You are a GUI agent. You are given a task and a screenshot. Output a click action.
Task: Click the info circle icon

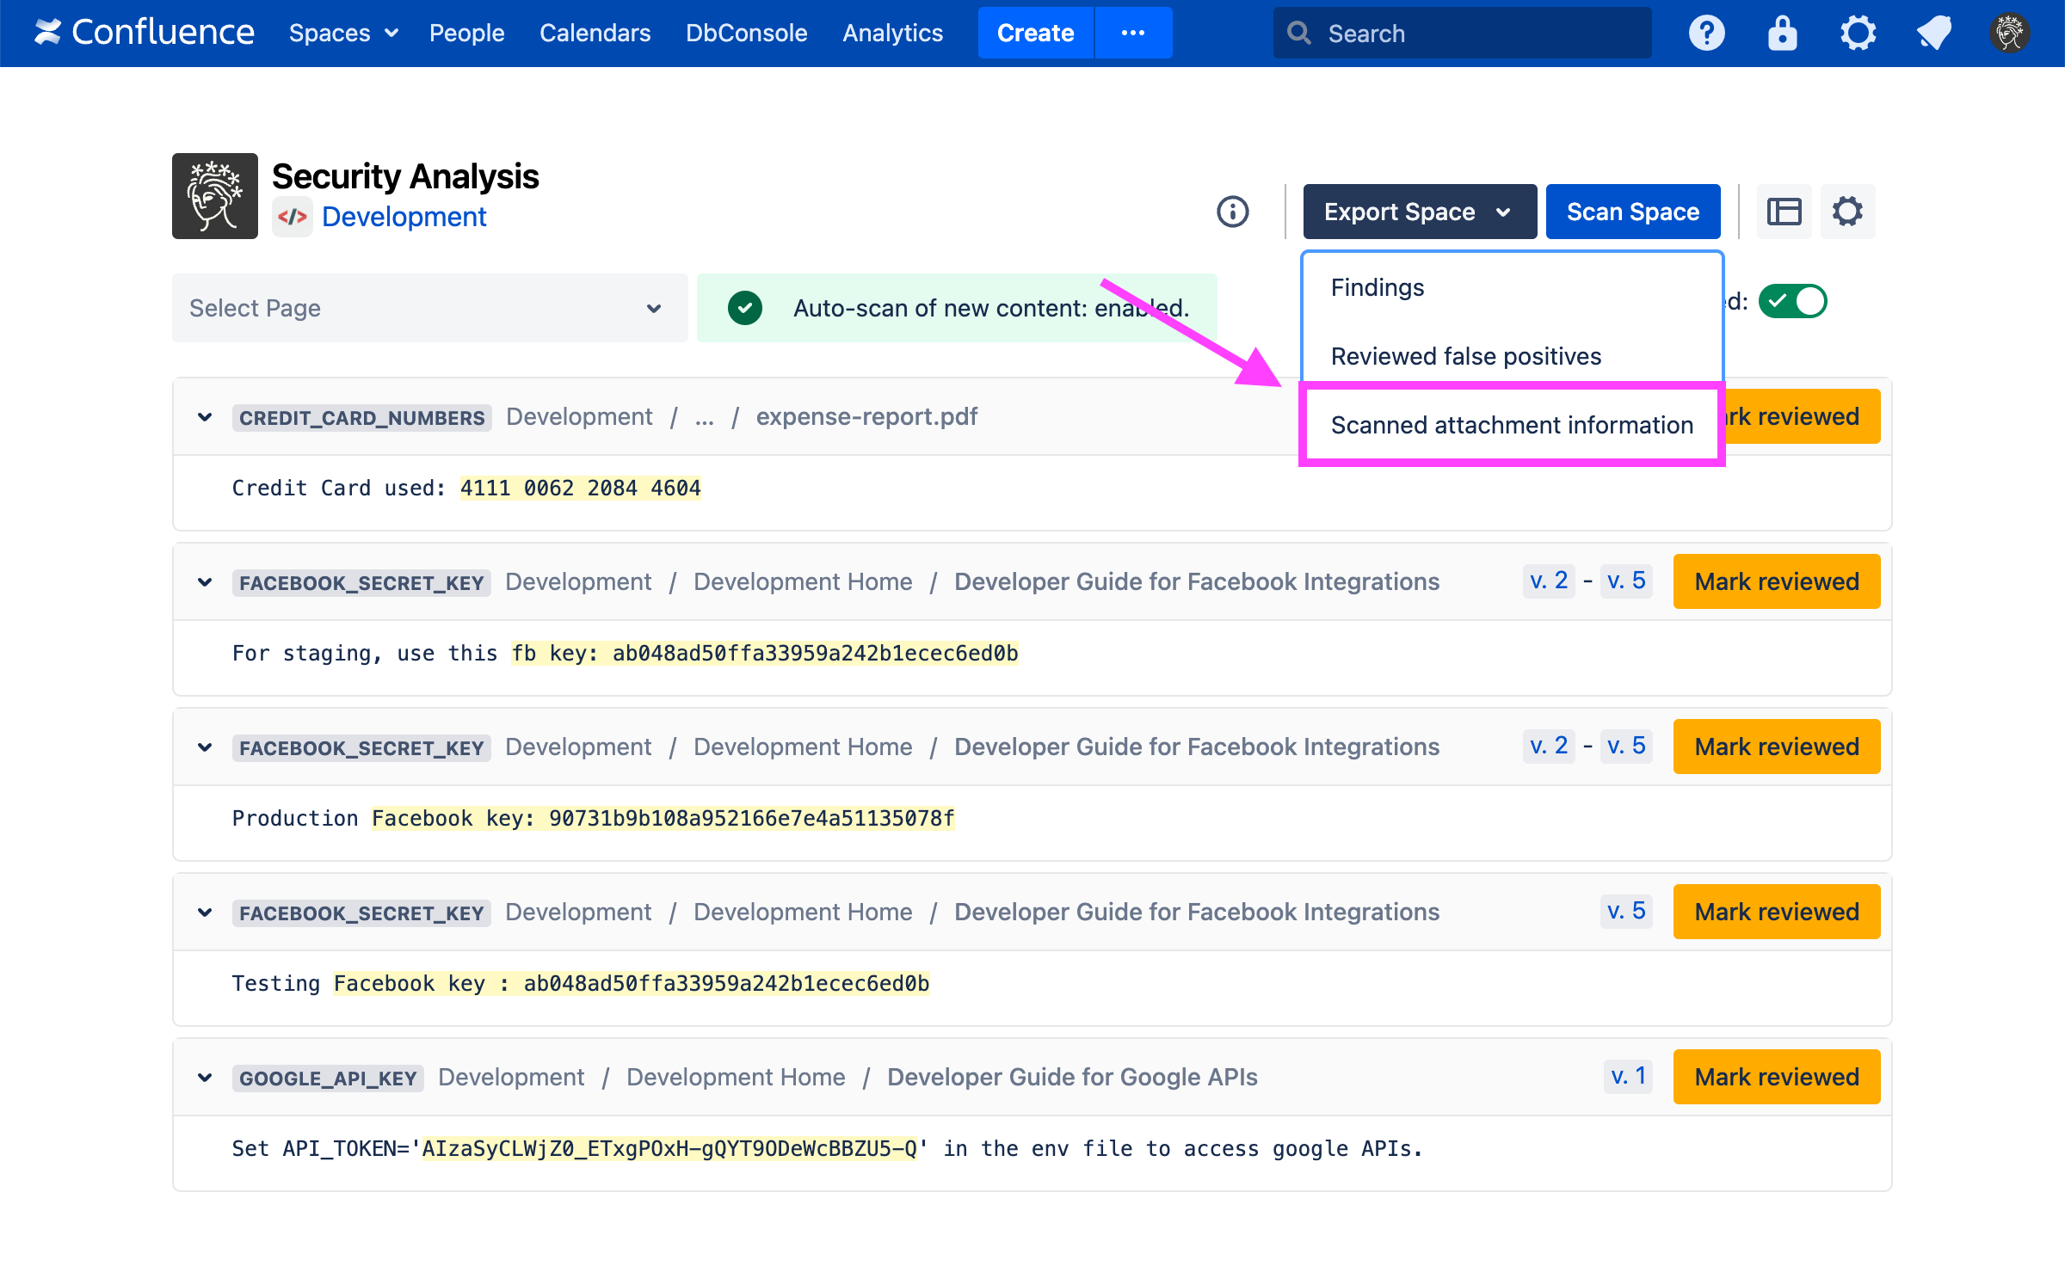click(x=1232, y=212)
